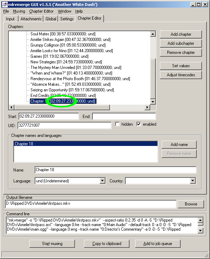This screenshot has height=259, width=210.
Task: Click the Adjust timecodes button
Action: coord(181,75)
